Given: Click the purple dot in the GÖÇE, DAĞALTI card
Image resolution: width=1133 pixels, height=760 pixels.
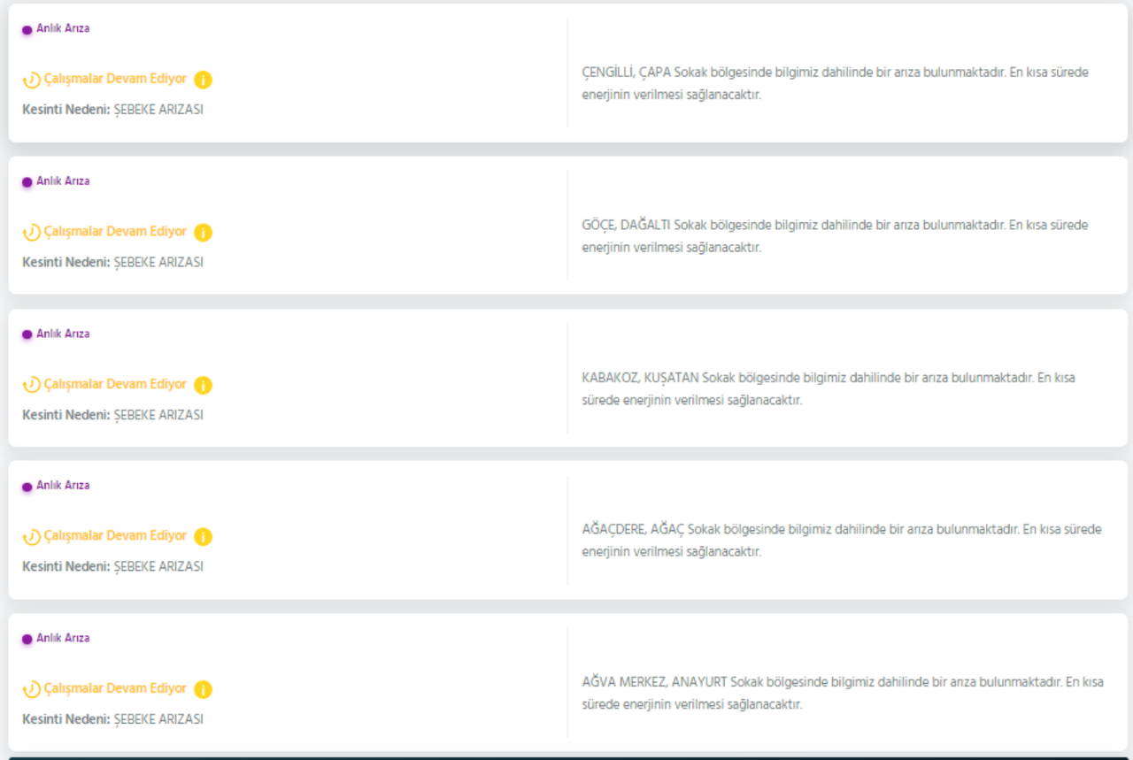Looking at the screenshot, I should pyautogui.click(x=27, y=182).
